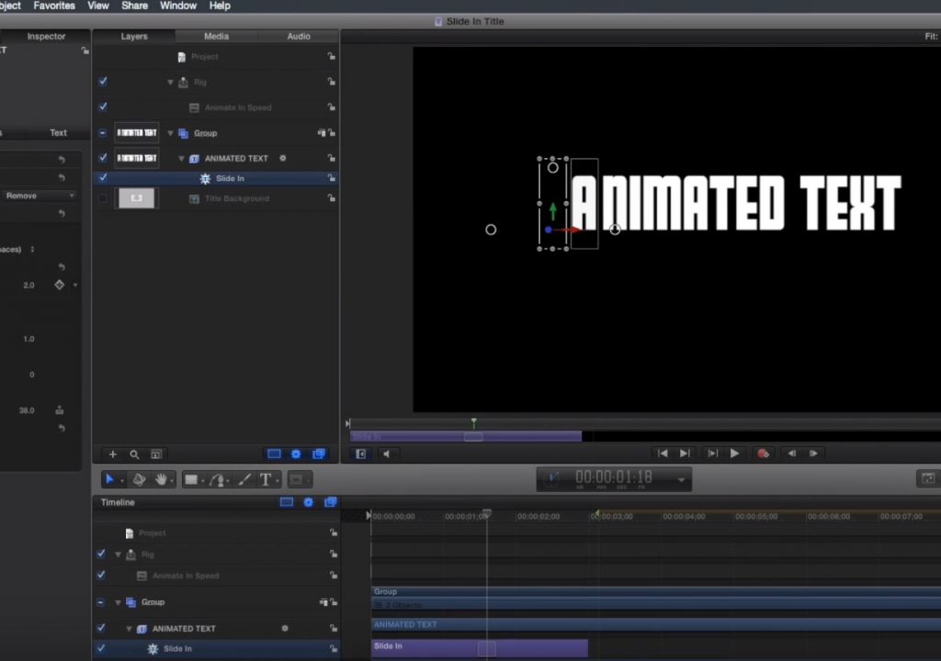Uncheck Rig in Timeline layer list
Viewport: 941px width, 661px height.
tap(101, 554)
